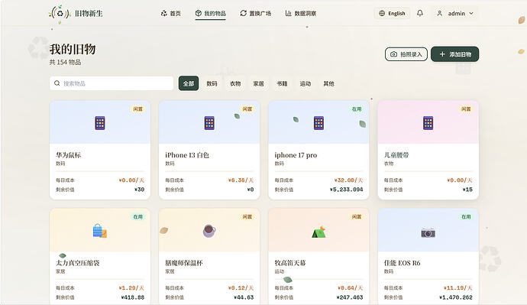The image size is (527, 305).
Task: Click the device icon on 儿童腰带 card
Action: click(x=428, y=123)
